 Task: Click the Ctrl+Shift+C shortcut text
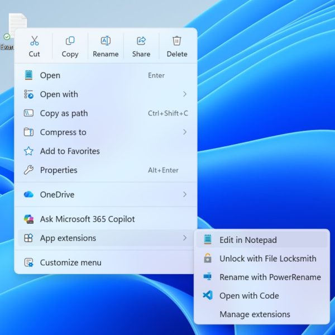coord(168,113)
